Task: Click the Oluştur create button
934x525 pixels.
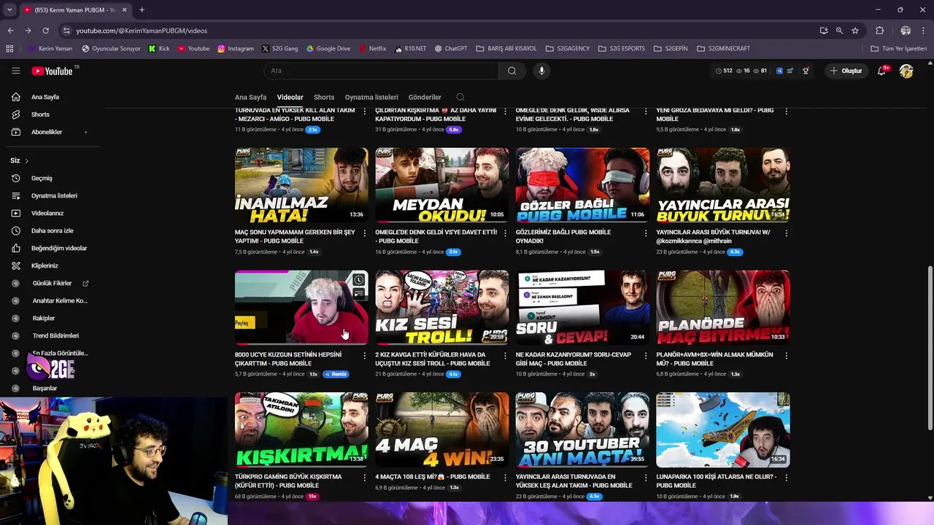Action: pos(846,71)
